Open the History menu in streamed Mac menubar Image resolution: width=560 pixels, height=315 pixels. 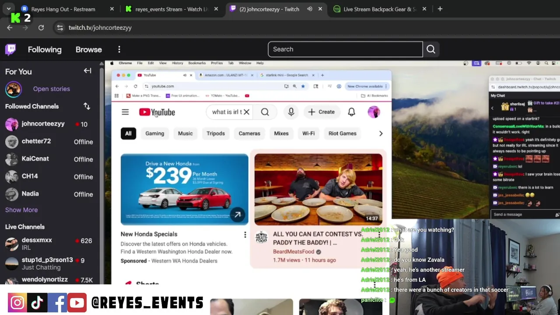pyautogui.click(x=177, y=63)
